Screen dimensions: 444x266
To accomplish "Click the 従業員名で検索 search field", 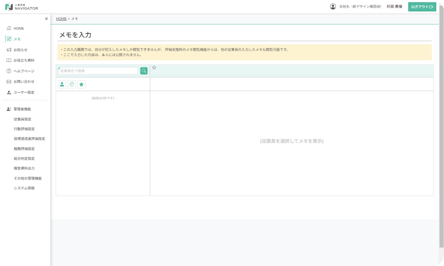I will click(x=98, y=71).
